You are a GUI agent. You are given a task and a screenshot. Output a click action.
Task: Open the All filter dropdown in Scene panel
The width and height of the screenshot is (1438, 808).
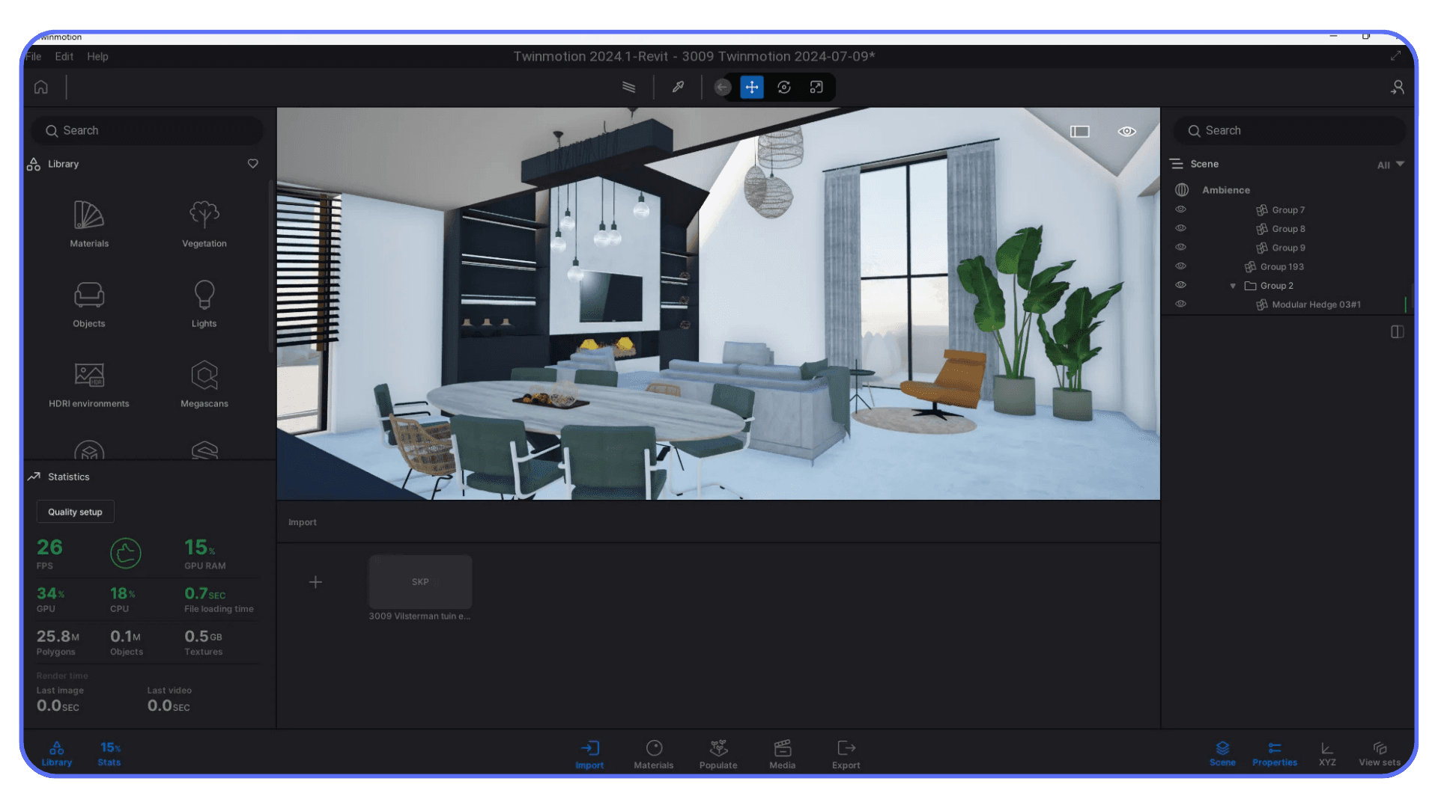[x=1389, y=165]
